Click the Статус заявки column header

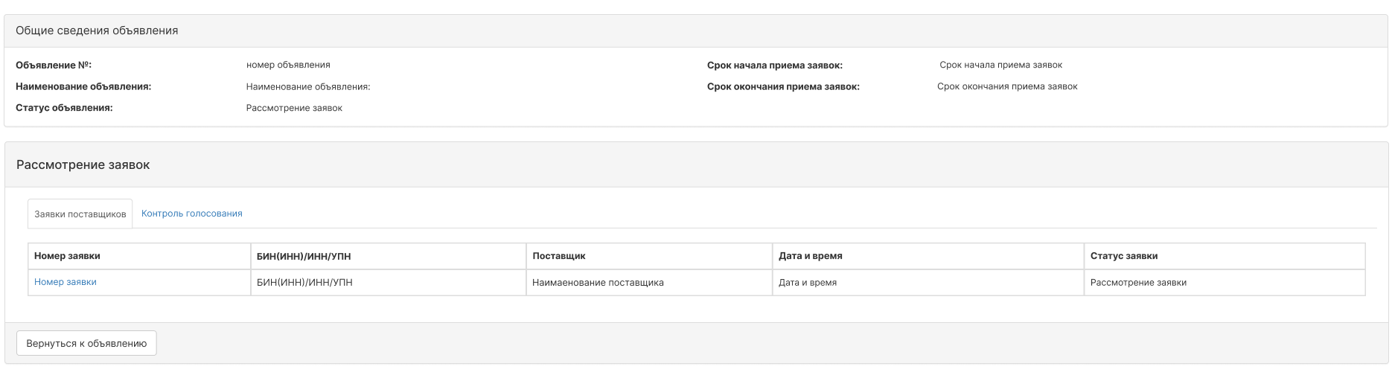[1225, 256]
